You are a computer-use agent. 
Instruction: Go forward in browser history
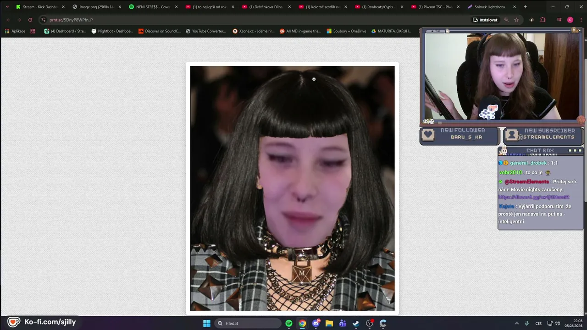pos(19,20)
